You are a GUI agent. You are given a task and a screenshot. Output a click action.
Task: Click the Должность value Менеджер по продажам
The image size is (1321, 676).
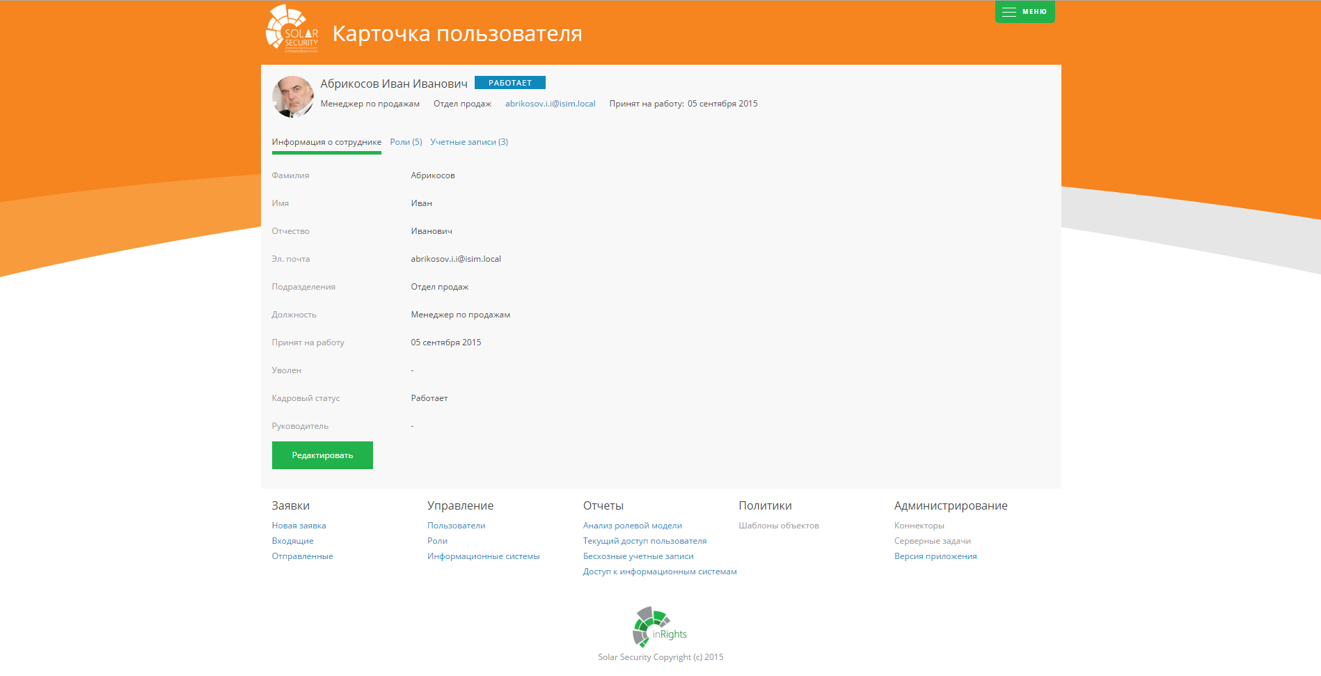(x=461, y=315)
